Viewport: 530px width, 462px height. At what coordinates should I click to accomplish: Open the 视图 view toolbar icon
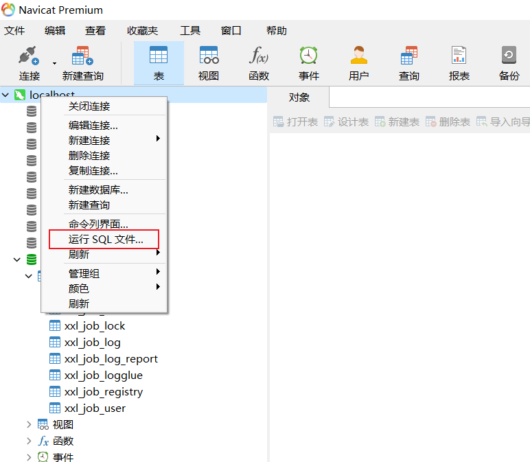tap(209, 55)
